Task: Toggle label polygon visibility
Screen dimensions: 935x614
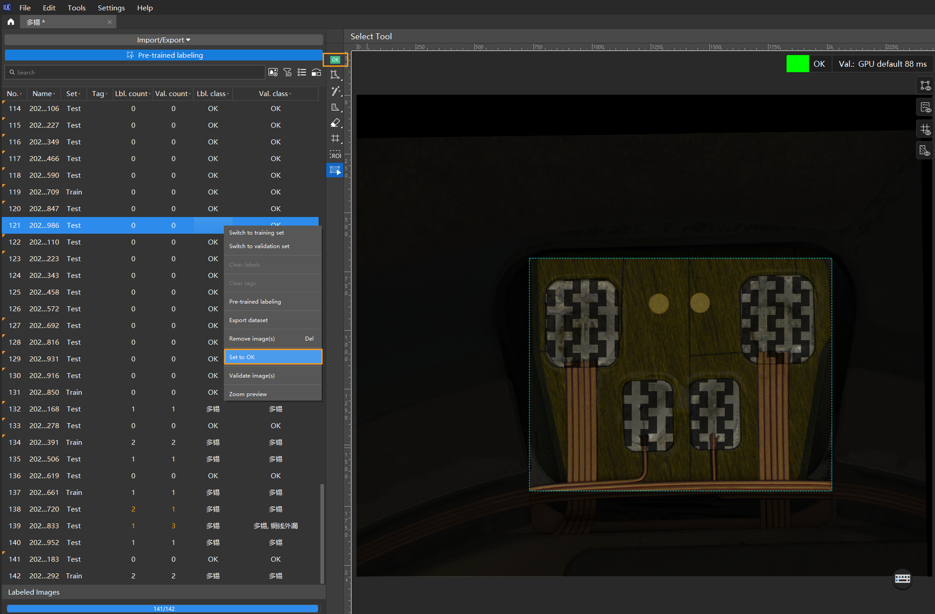Action: pos(925,85)
